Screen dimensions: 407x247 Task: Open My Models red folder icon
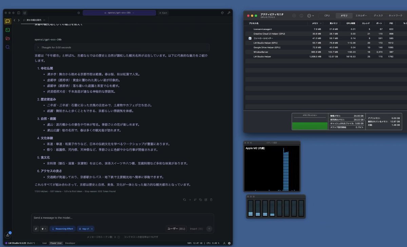[x=8, y=38]
